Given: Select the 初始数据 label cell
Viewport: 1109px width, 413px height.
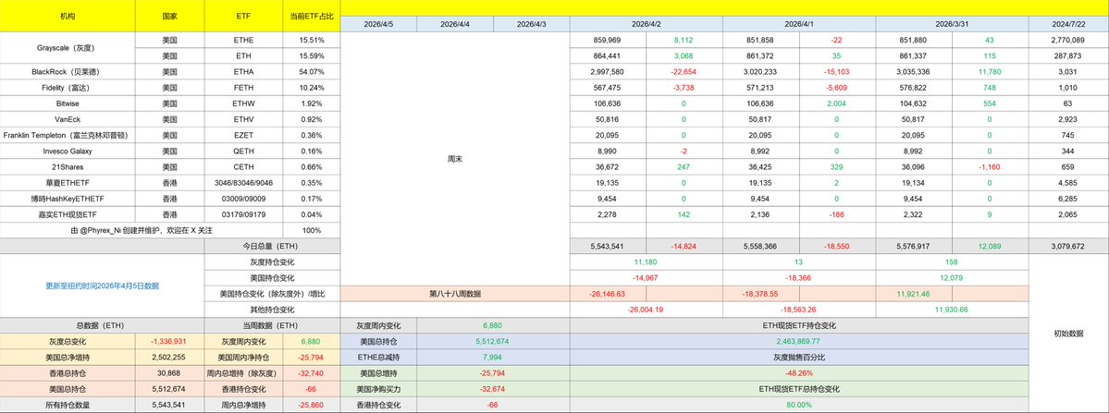Looking at the screenshot, I should point(1068,333).
